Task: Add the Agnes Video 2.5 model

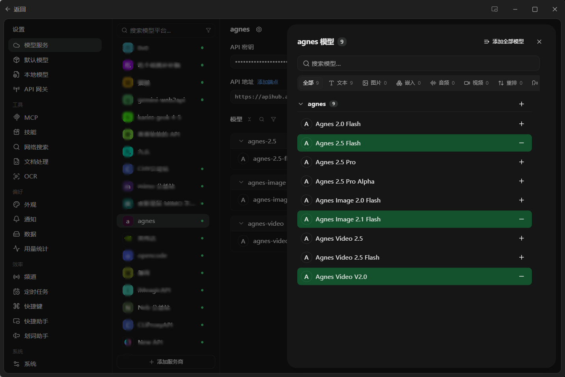Action: pos(522,238)
